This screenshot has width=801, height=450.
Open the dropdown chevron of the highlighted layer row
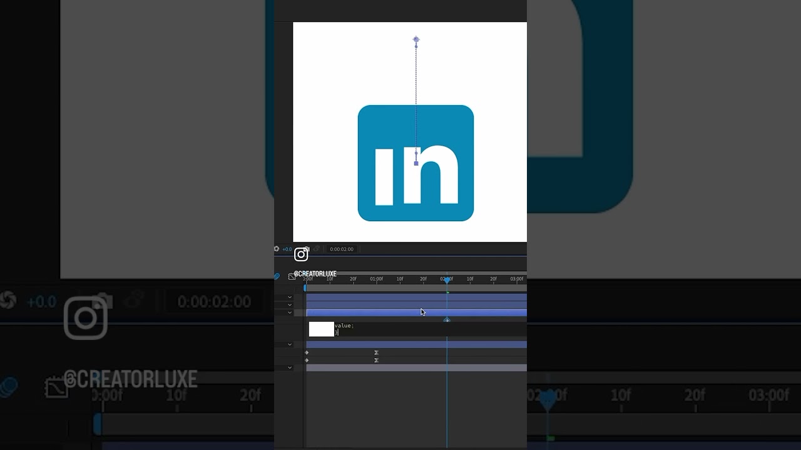click(x=290, y=312)
